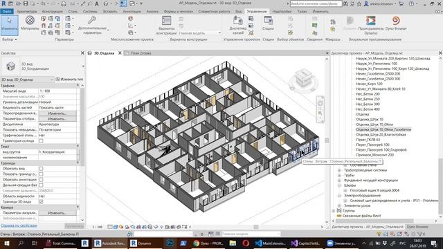Viewport: 443px width, 249px height.
Task: Click the Print icon in quick access toolbar
Action: 64,3
